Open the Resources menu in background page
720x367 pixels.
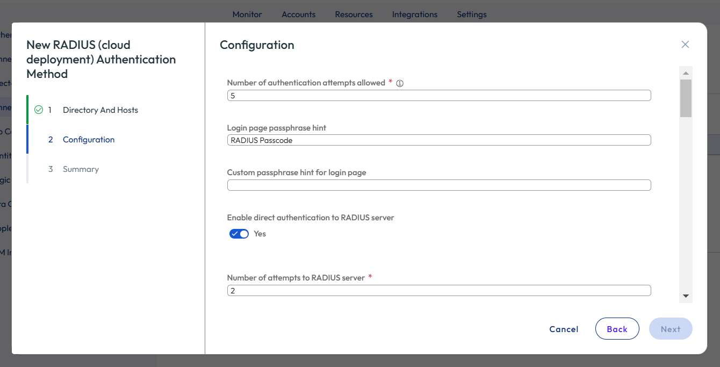(354, 15)
